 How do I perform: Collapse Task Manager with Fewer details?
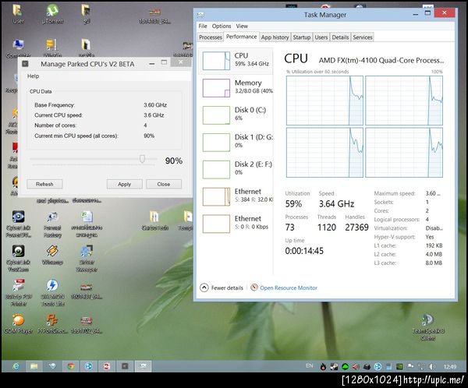tap(222, 287)
